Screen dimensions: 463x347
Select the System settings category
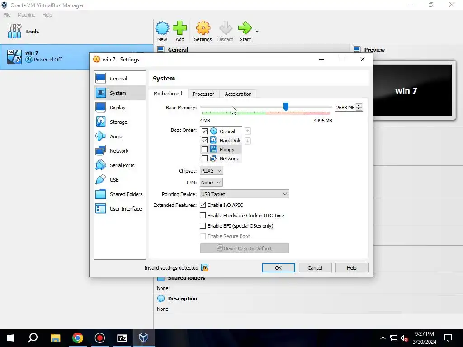(119, 93)
